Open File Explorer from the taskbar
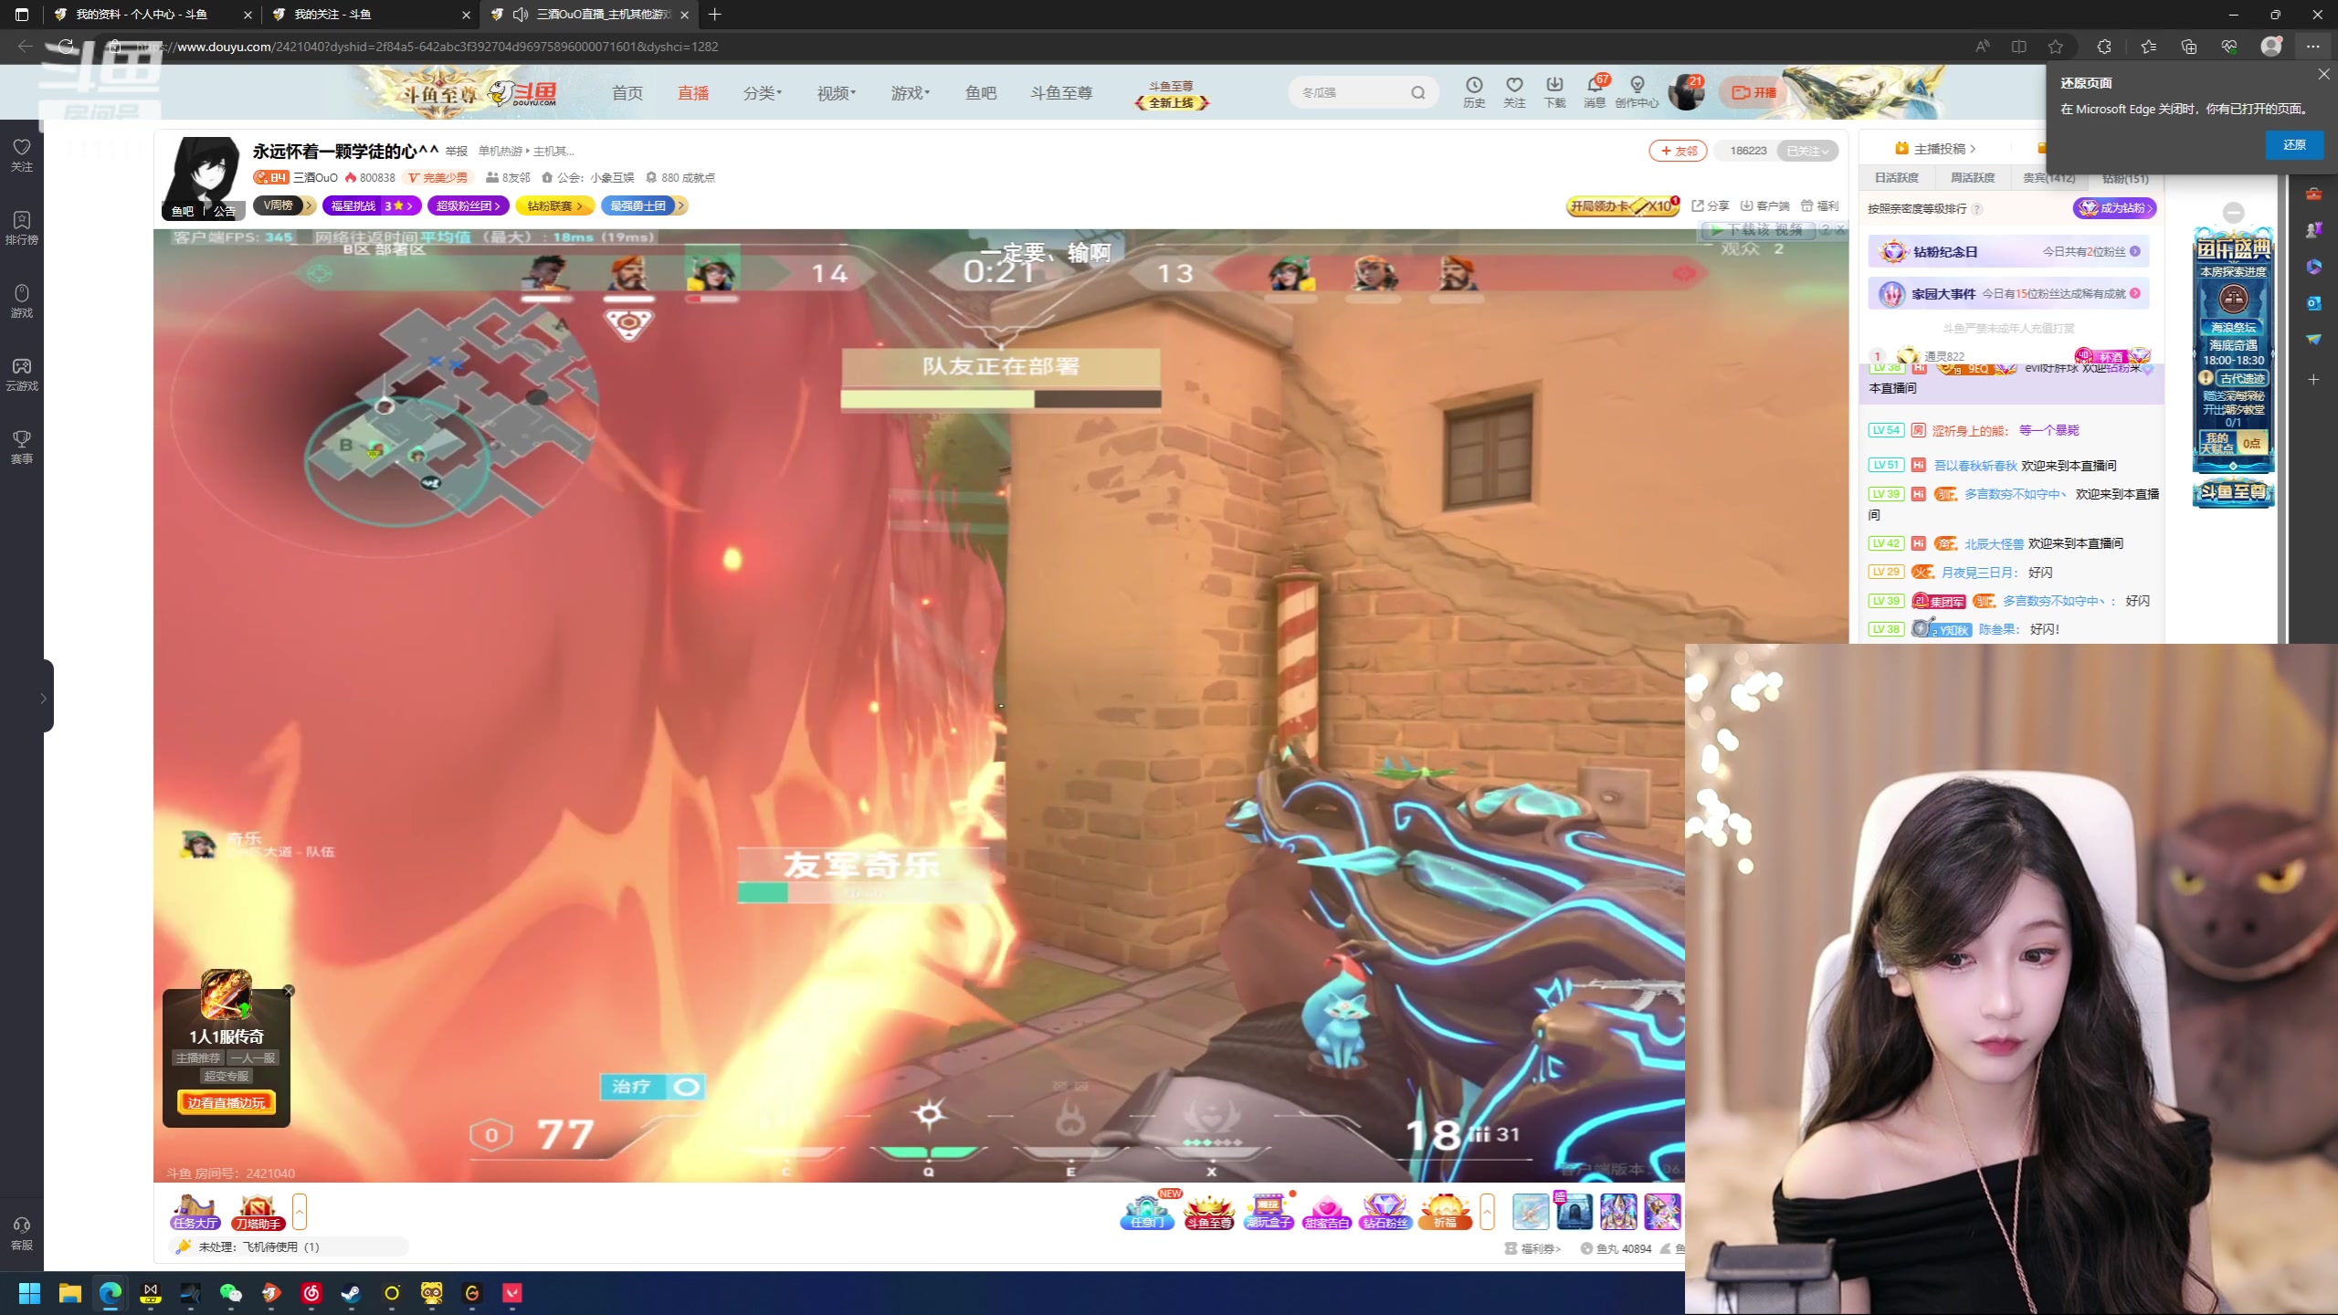This screenshot has height=1315, width=2338. pyautogui.click(x=70, y=1293)
